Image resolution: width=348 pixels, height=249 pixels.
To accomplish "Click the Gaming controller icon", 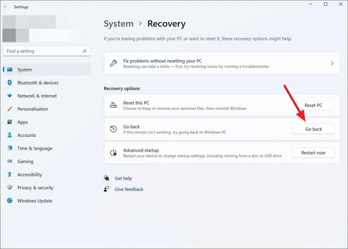I will (10, 162).
